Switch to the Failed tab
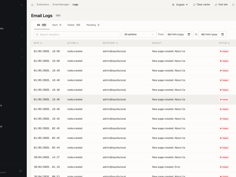The width and height of the screenshot is (236, 177). 74,25
